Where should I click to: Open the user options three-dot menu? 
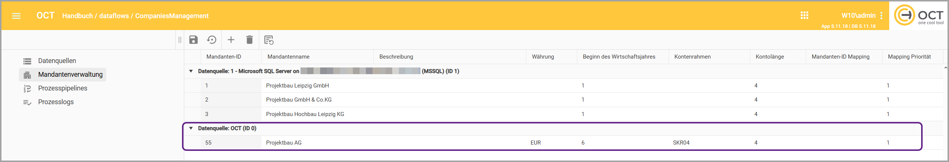click(x=881, y=16)
